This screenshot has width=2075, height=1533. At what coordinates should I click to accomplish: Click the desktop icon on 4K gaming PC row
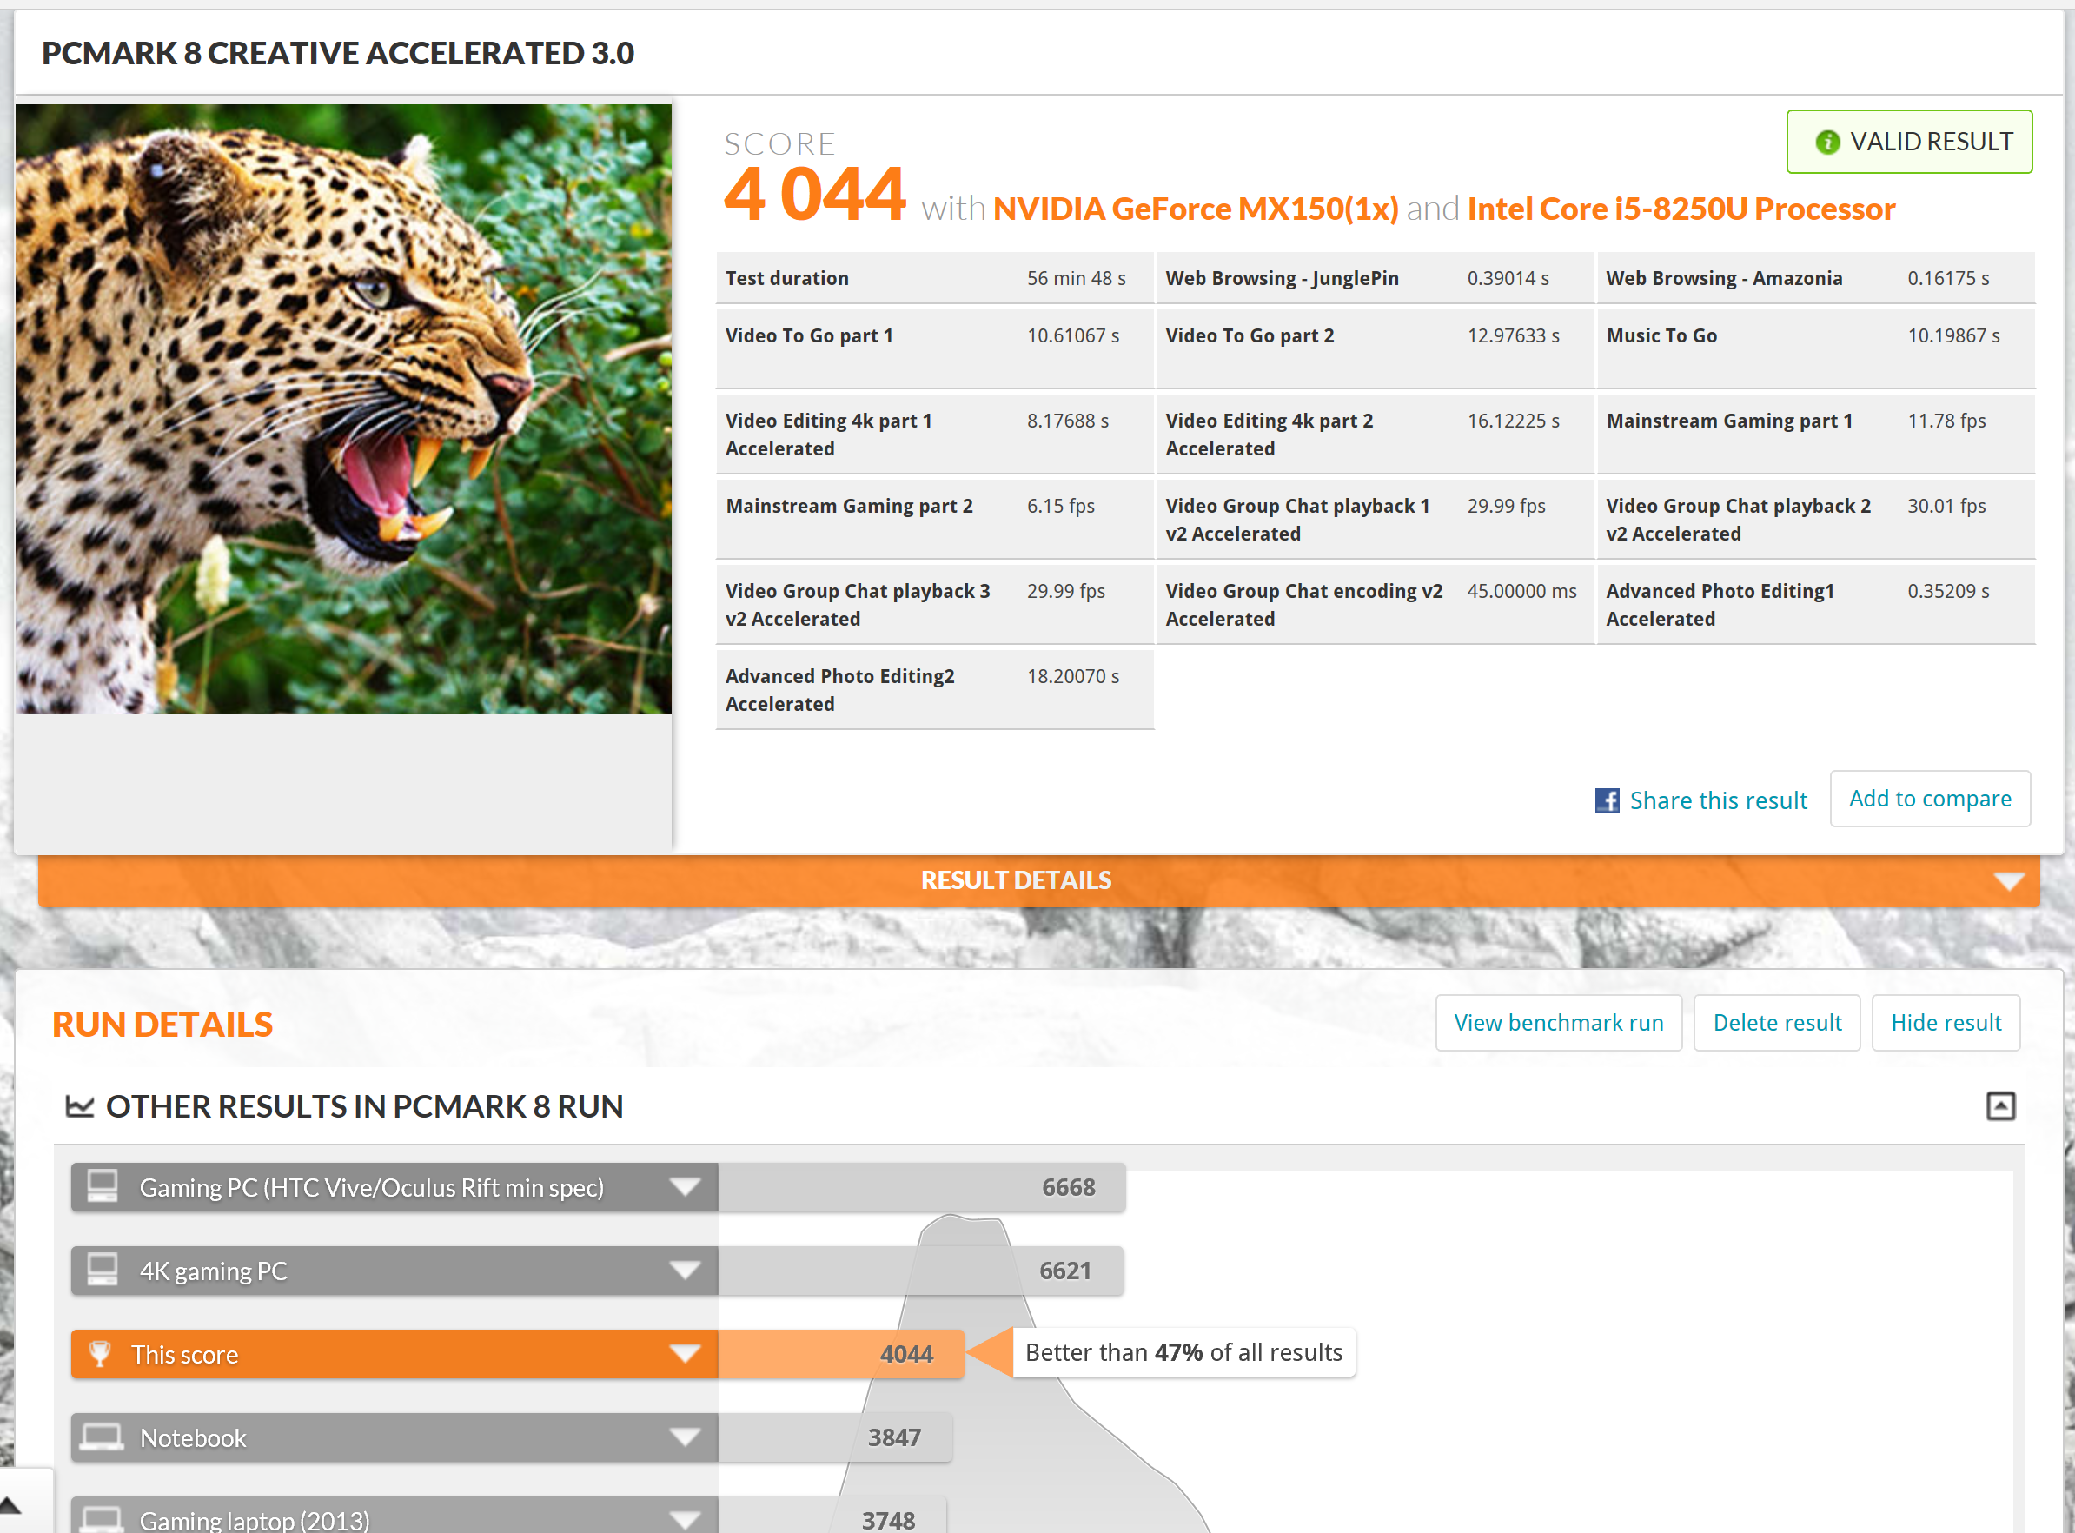click(102, 1270)
